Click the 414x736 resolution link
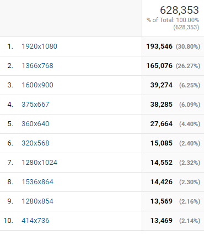This screenshot has height=234, width=204. 35,221
